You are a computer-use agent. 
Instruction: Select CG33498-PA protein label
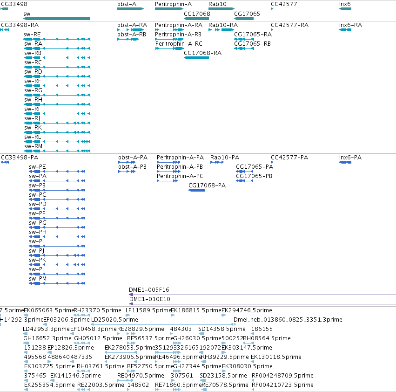(20, 157)
